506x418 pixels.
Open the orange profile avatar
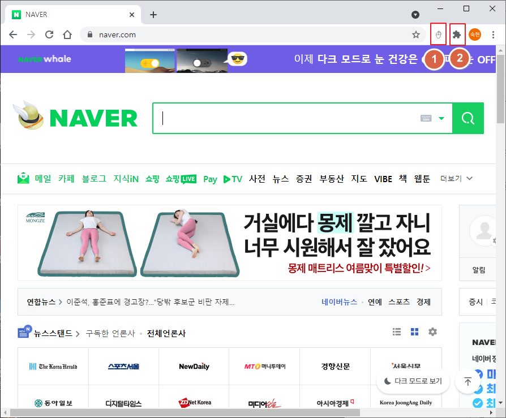pyautogui.click(x=475, y=35)
